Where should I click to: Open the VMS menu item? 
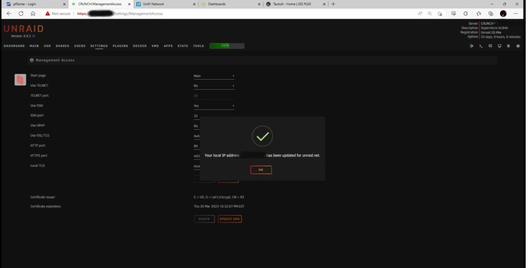point(155,46)
